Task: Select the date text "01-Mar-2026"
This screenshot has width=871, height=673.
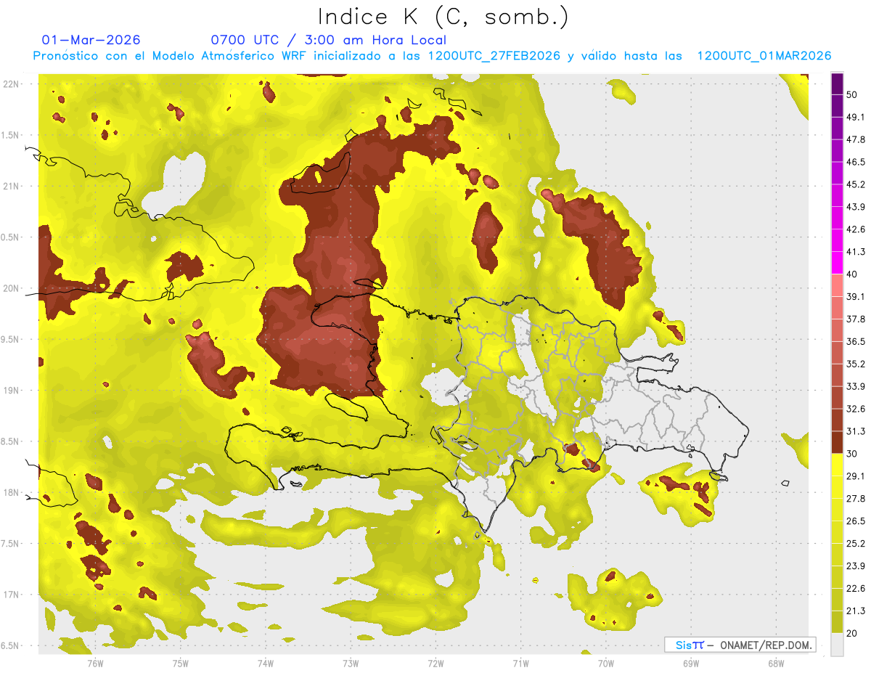Action: 91,40
